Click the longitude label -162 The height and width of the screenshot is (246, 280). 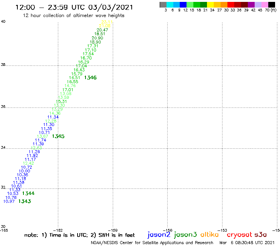click(58, 230)
